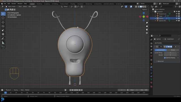
Task: Select the Add Cube tool
Action: [x=3, y=47]
